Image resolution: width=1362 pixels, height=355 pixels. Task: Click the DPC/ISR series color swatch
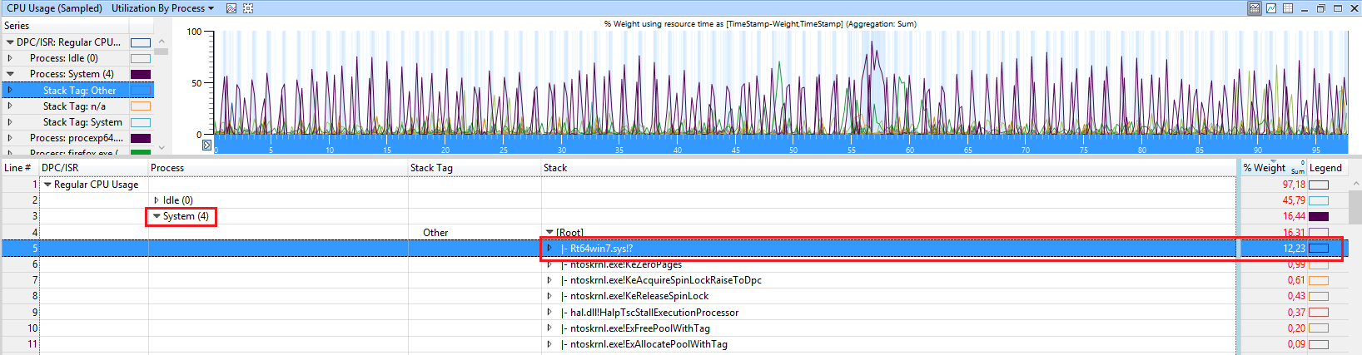point(141,42)
